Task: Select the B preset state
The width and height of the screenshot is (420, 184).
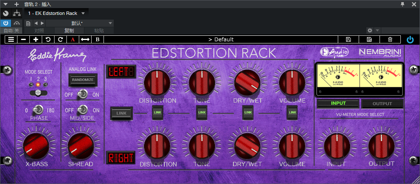Action: click(x=98, y=39)
